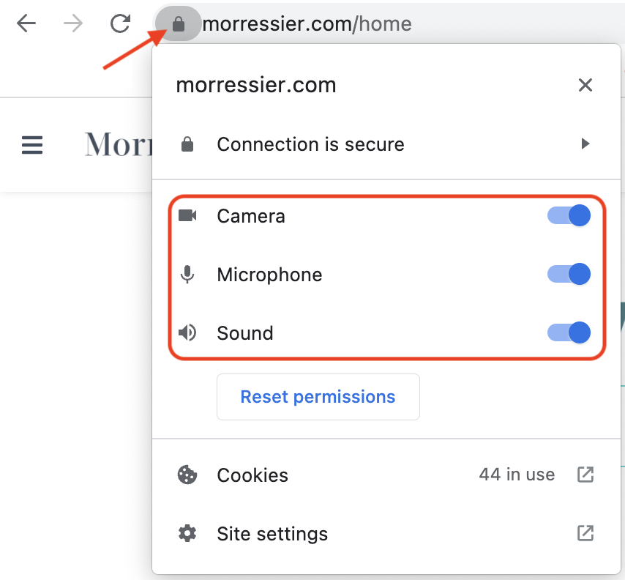The image size is (625, 580).
Task: Open Site settings external link icon
Action: click(585, 533)
